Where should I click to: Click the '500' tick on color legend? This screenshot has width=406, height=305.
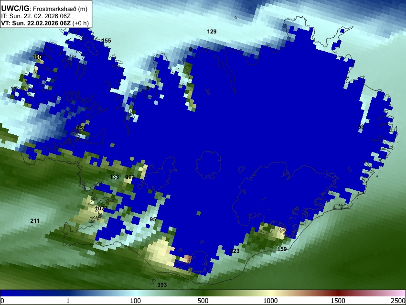(x=203, y=301)
